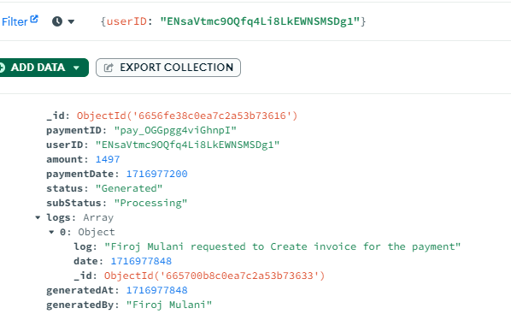Screen dimensions: 511x314
Task: Click the logs field name
Action: click(59, 217)
